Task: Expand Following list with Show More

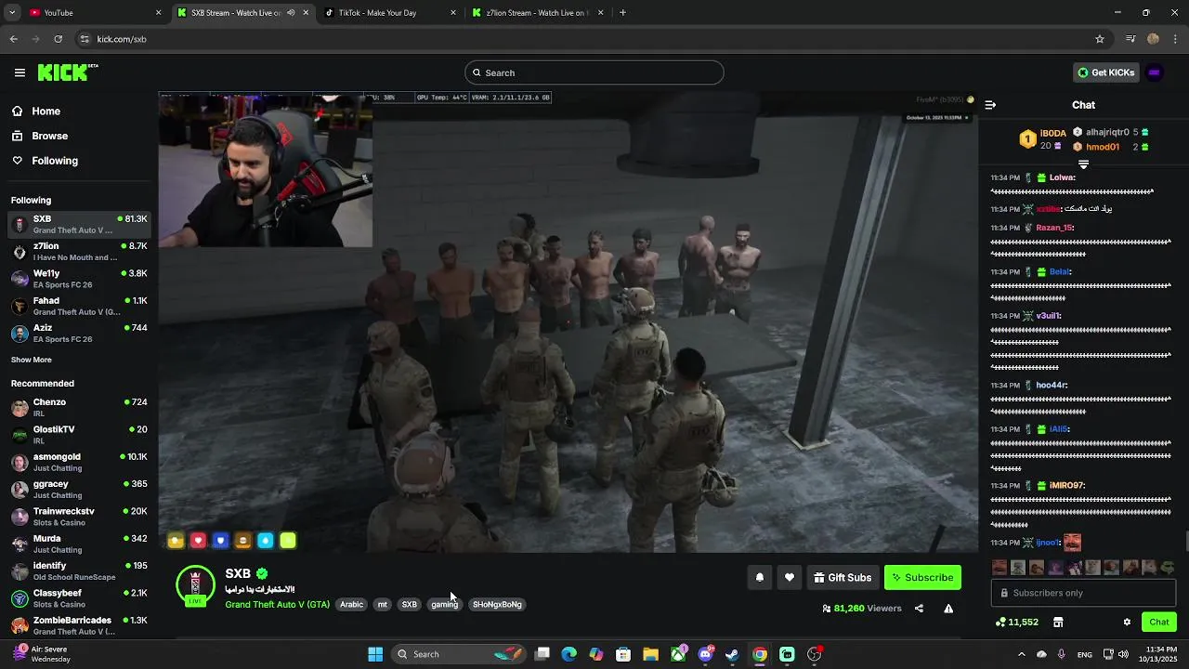Action: (x=32, y=360)
